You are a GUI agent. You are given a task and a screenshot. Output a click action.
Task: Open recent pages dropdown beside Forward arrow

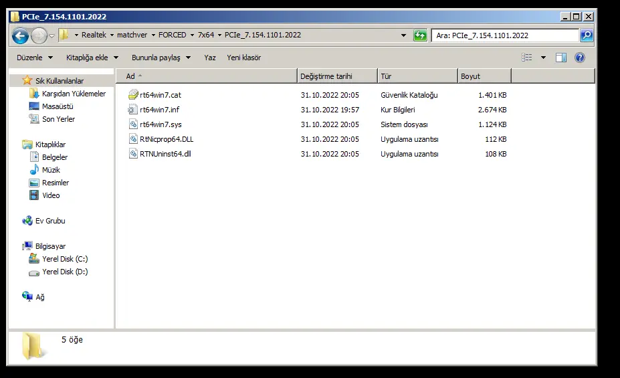click(51, 36)
